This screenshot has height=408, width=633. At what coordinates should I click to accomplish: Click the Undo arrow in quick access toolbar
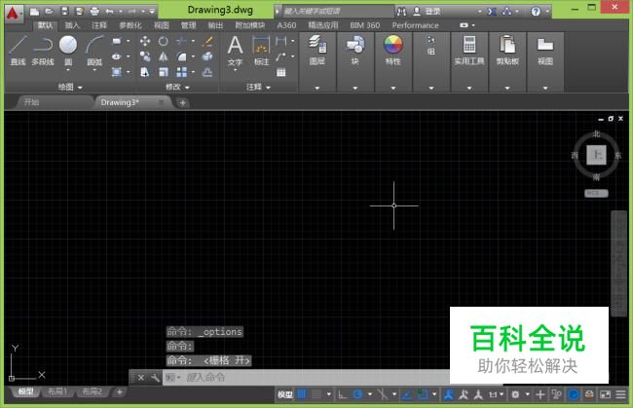(109, 12)
